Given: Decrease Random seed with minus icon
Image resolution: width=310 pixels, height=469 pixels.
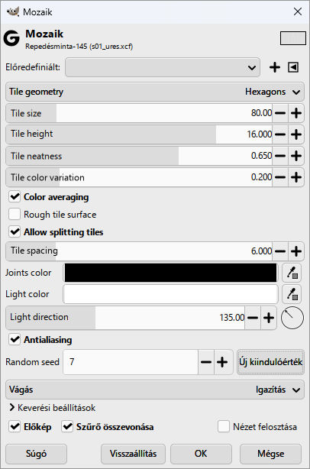Looking at the screenshot, I should pyautogui.click(x=206, y=362).
